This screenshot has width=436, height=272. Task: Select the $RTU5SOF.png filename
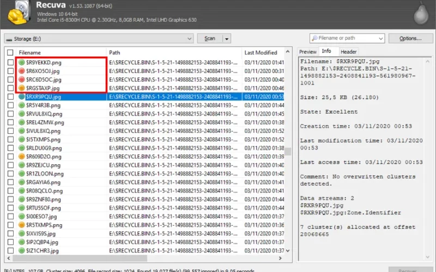(x=44, y=208)
